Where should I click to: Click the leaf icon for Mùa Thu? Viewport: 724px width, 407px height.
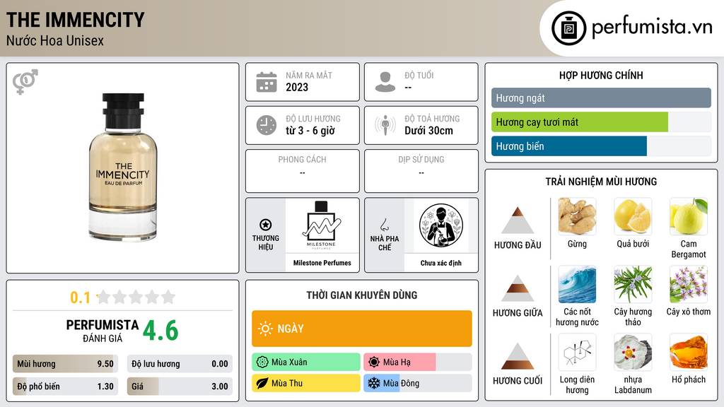click(262, 383)
